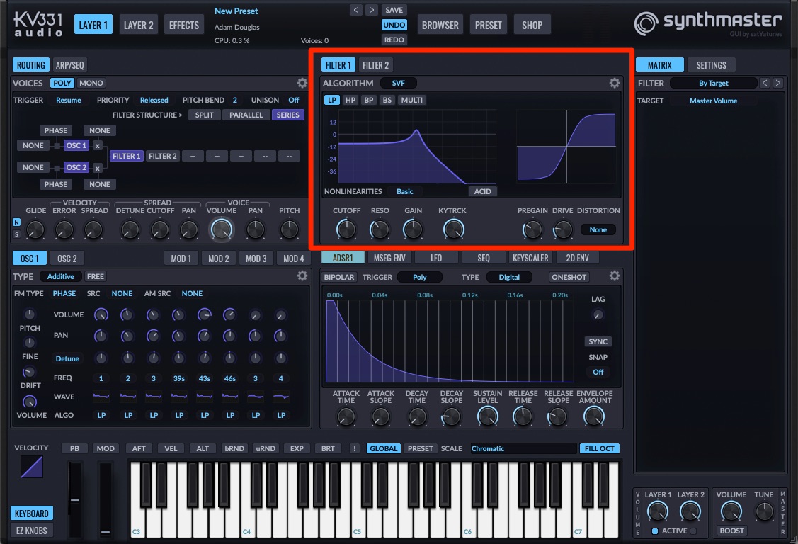Click the filter CUTOFF knob
798x544 pixels.
click(346, 229)
